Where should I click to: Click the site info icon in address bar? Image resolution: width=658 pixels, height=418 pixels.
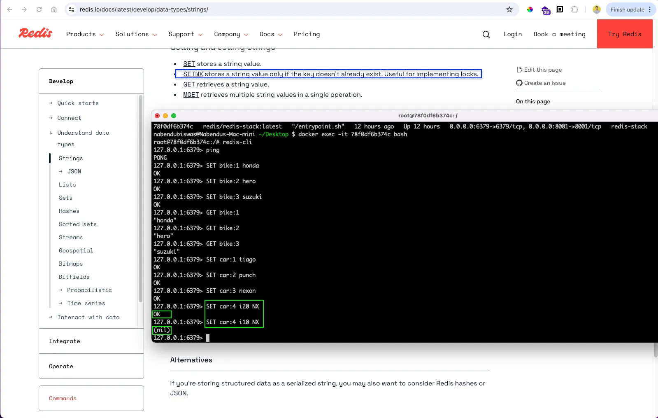(x=72, y=9)
